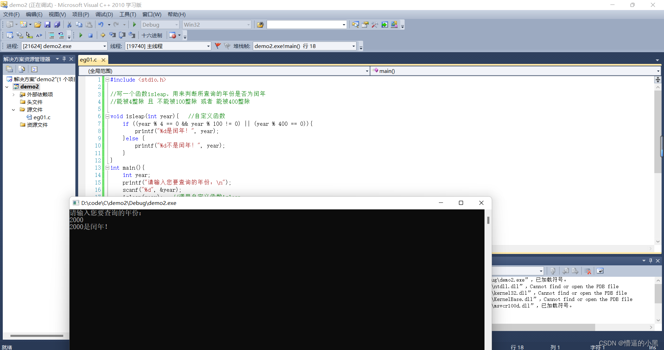Collapse the main function with its outline minus box
Image resolution: width=664 pixels, height=350 pixels.
point(107,168)
